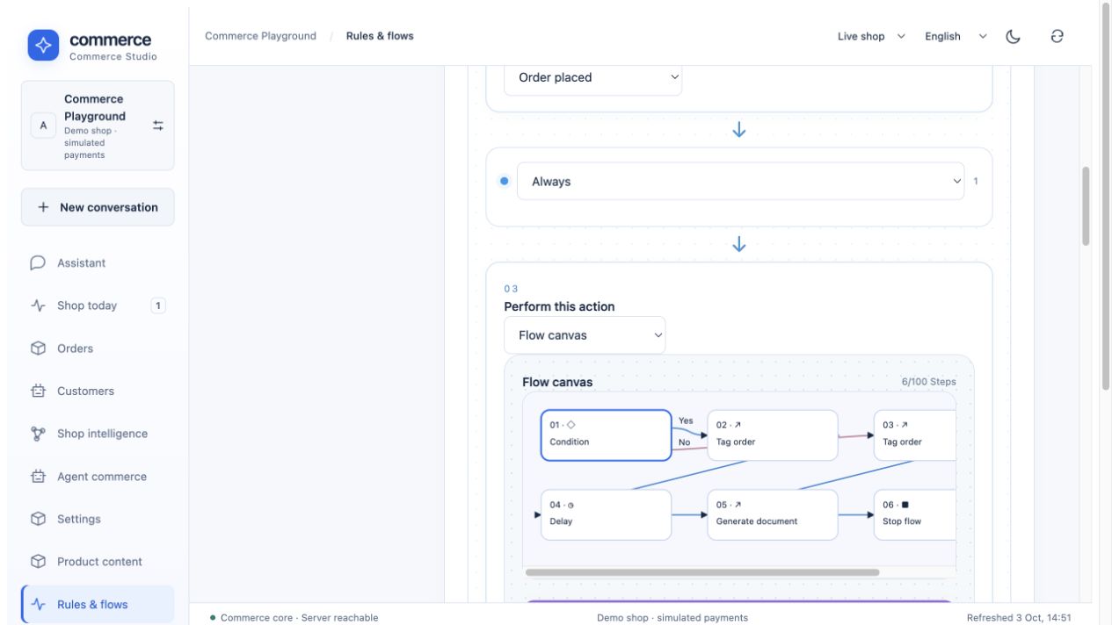Open the English language selector

pyautogui.click(x=956, y=36)
